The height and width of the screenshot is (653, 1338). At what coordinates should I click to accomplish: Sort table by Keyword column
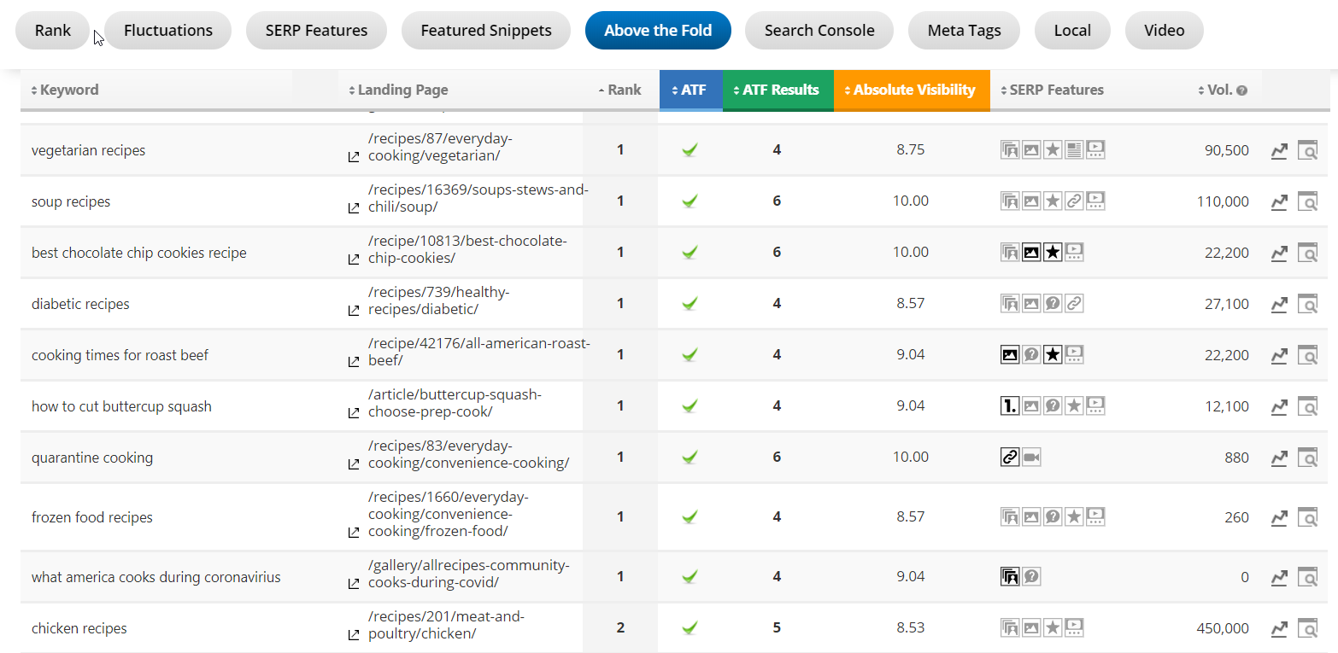coord(65,90)
